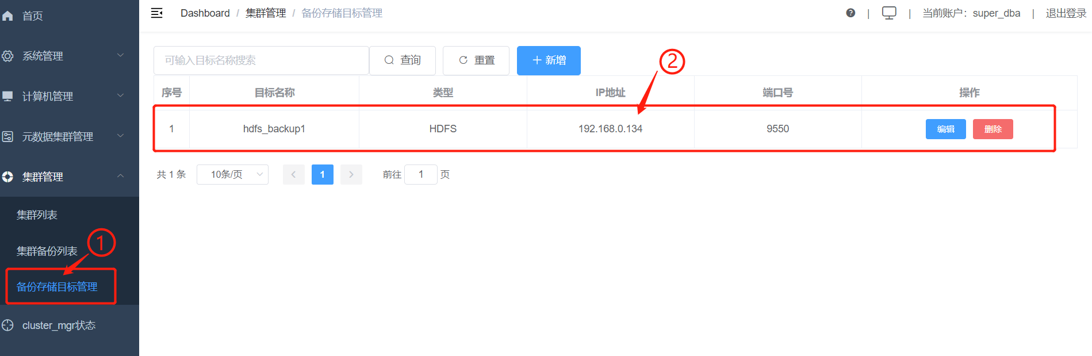Viewport: 1092px width, 356px height.
Task: Expand the 系统管理 menu chevron
Action: [x=120, y=56]
